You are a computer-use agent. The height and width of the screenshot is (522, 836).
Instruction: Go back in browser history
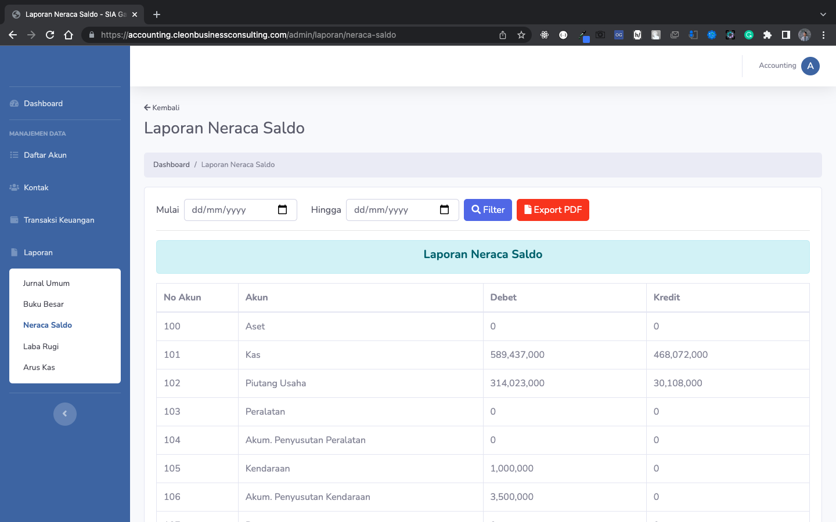[x=13, y=35]
